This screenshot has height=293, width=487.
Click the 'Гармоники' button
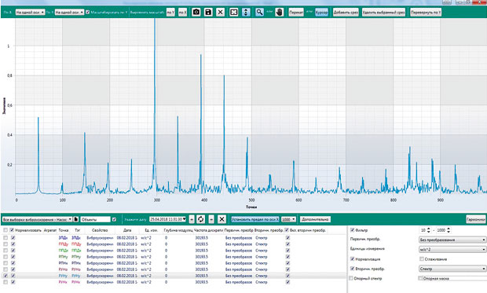[x=476, y=219]
